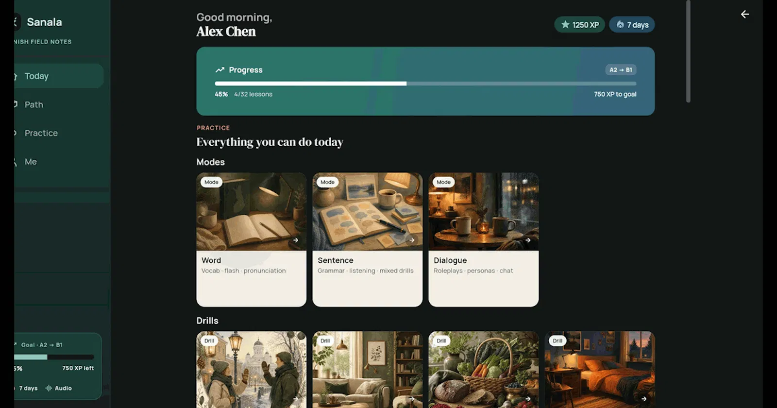The image size is (777, 408).
Task: Click the Mode badge on the Sentence card
Action: [327, 182]
